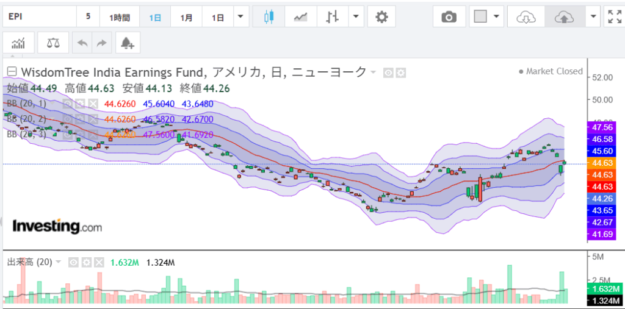Expand the 出来高 (20) dropdown arrow
625x309 pixels.
click(x=59, y=262)
